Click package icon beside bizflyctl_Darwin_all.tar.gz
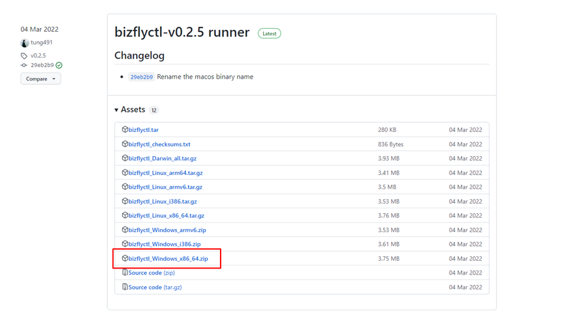The width and height of the screenshot is (570, 320). click(125, 158)
